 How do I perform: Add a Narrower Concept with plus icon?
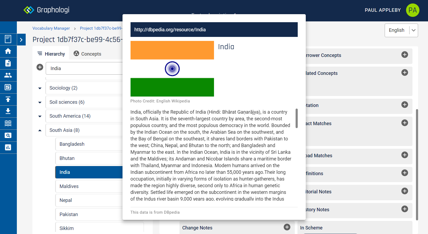coord(405,55)
